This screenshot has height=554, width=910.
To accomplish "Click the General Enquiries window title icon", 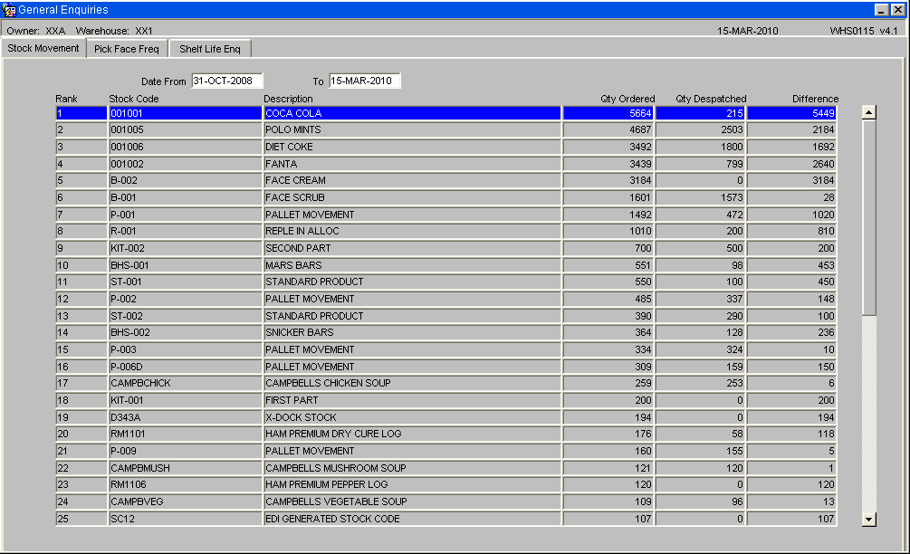I will point(9,9).
